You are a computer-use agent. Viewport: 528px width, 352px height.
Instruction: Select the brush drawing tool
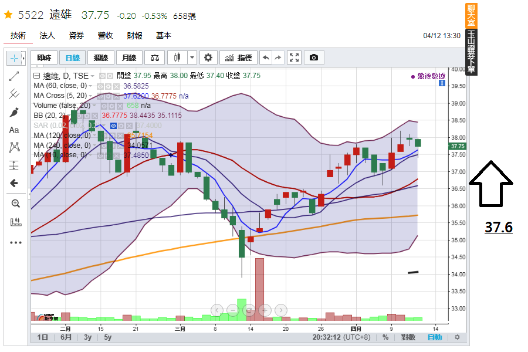pos(14,112)
